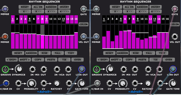Click the MX IN jack on left sequencer
Image resolution: width=181 pixels, height=95 pixels.
(32, 69)
